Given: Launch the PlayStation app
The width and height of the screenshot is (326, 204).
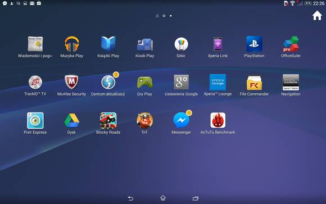Looking at the screenshot, I should [254, 44].
